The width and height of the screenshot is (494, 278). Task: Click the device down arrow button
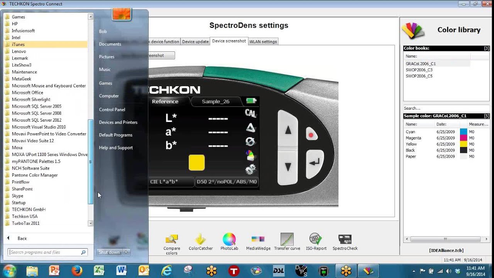288,166
